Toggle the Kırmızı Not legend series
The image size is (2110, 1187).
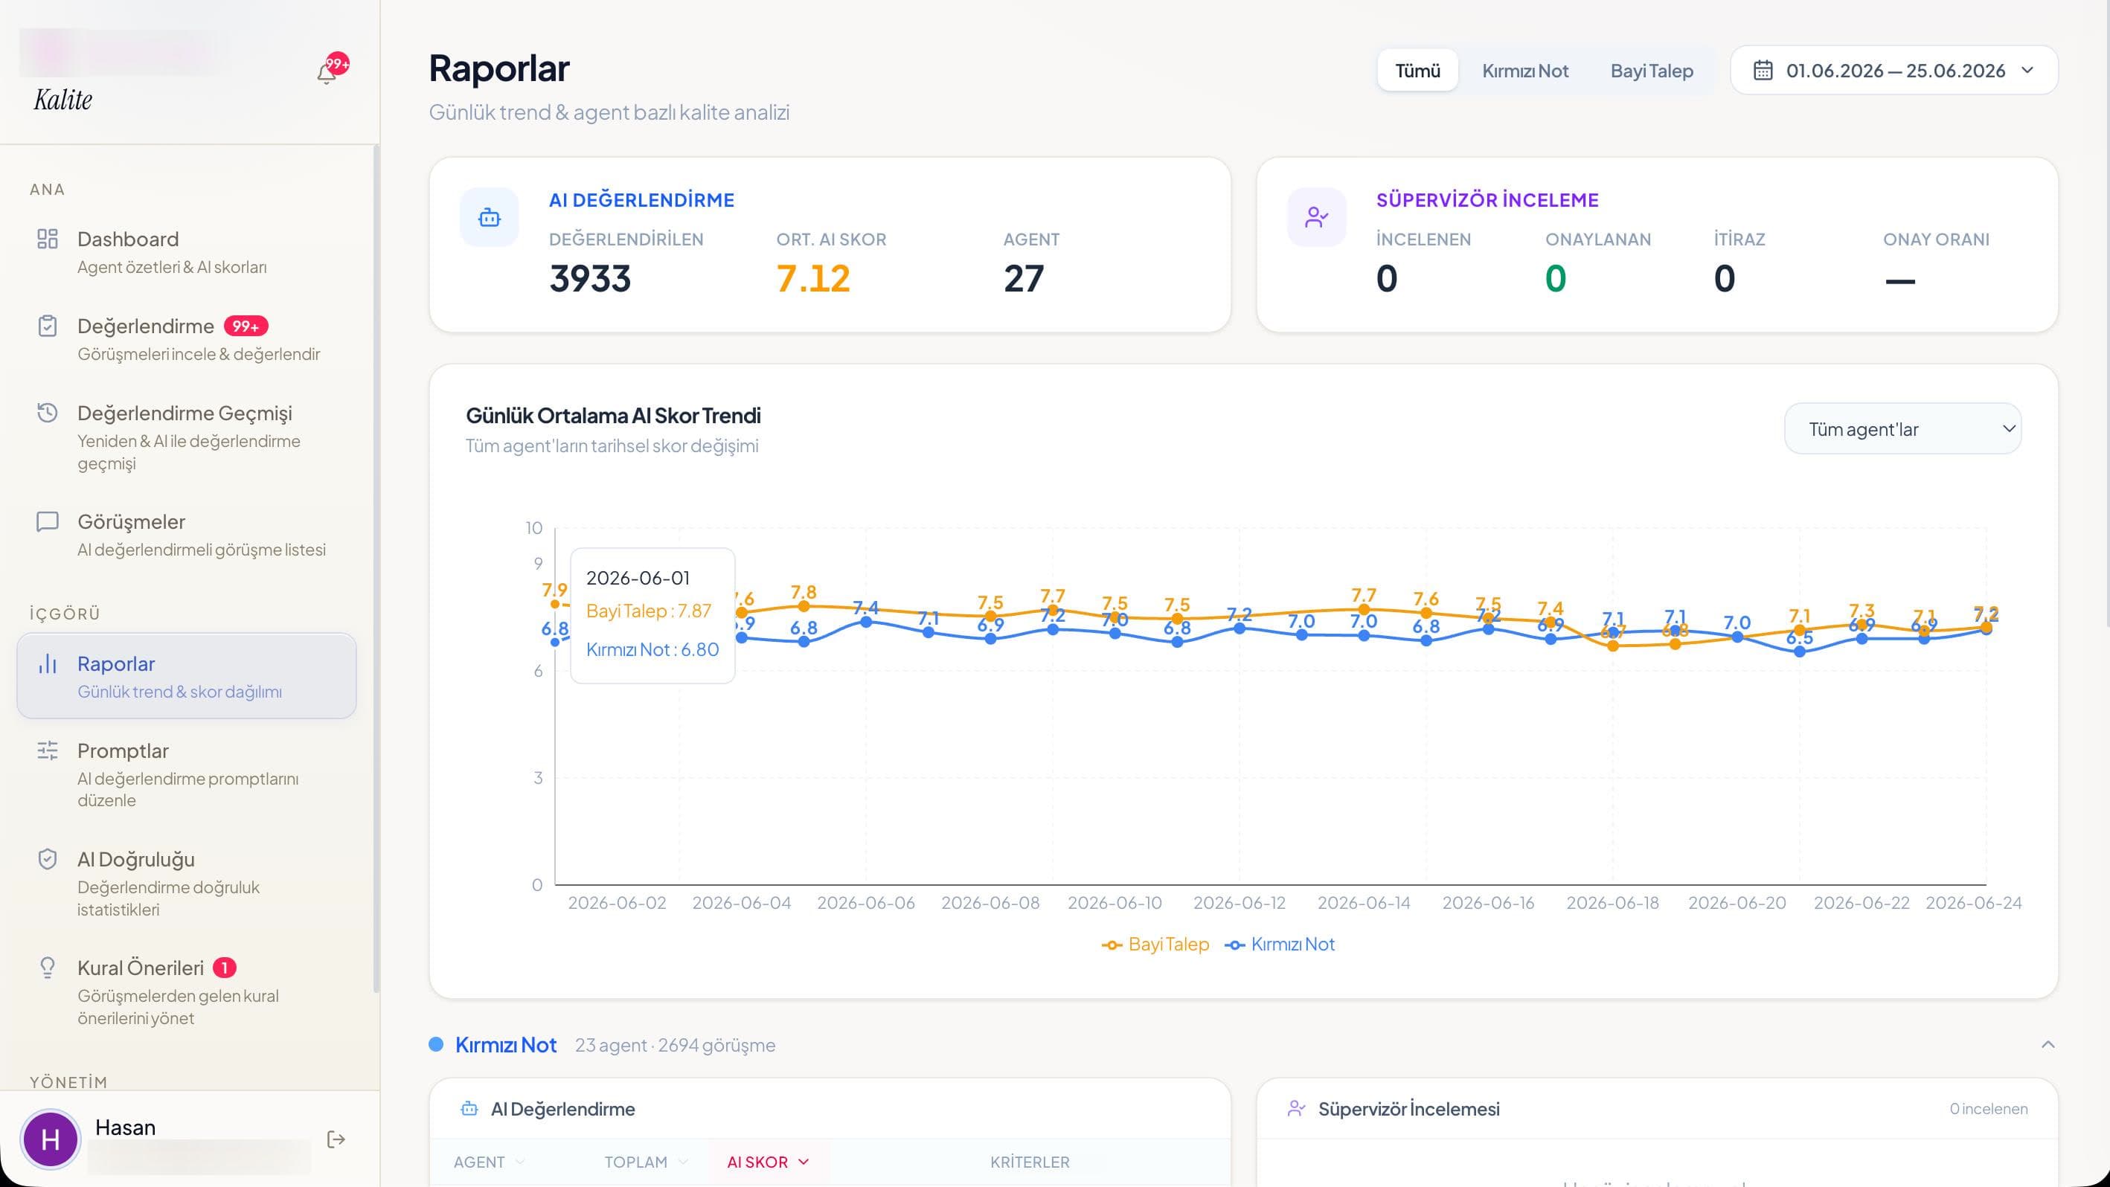point(1280,945)
